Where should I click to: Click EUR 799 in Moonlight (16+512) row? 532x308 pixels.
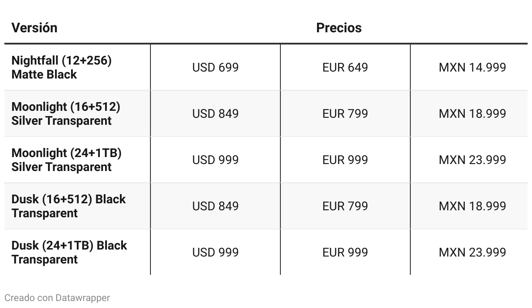tap(345, 113)
